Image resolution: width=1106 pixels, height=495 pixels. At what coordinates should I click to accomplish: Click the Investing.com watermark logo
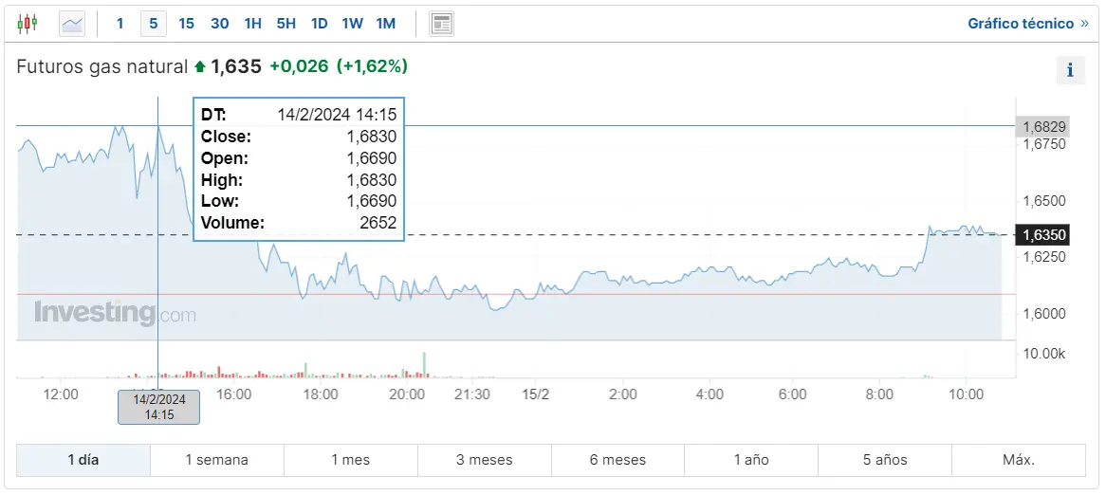[115, 313]
